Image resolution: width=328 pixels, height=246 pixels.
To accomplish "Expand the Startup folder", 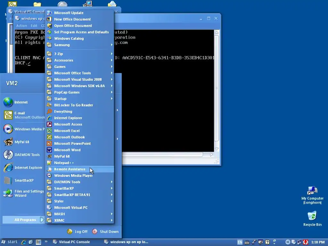I will click(x=80, y=99).
